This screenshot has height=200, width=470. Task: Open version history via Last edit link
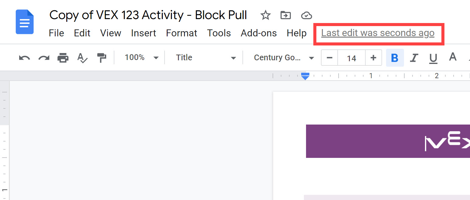(378, 33)
